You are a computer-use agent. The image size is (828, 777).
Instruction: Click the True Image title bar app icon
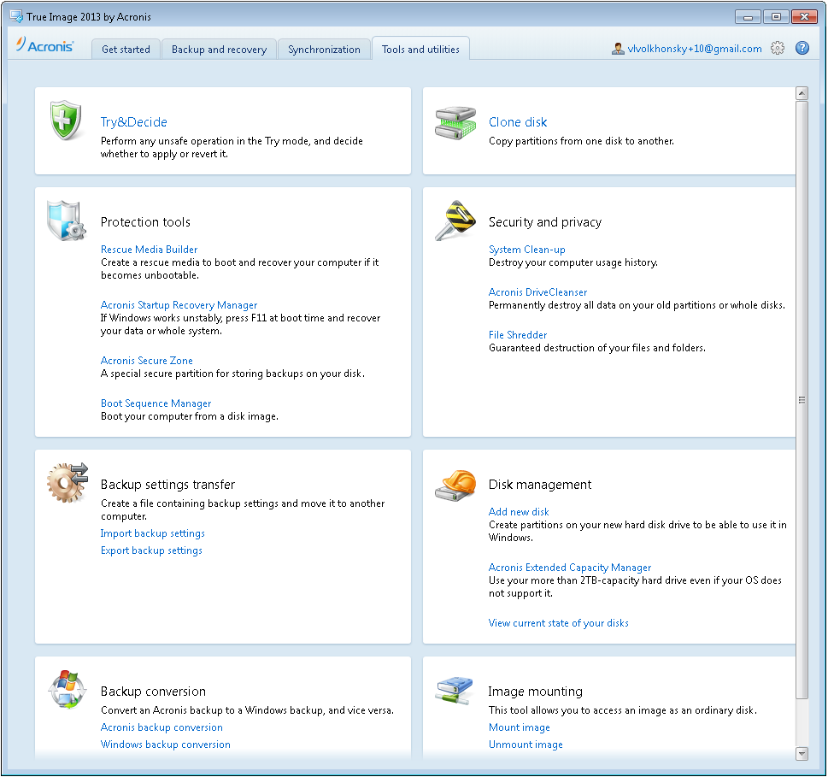pyautogui.click(x=16, y=16)
